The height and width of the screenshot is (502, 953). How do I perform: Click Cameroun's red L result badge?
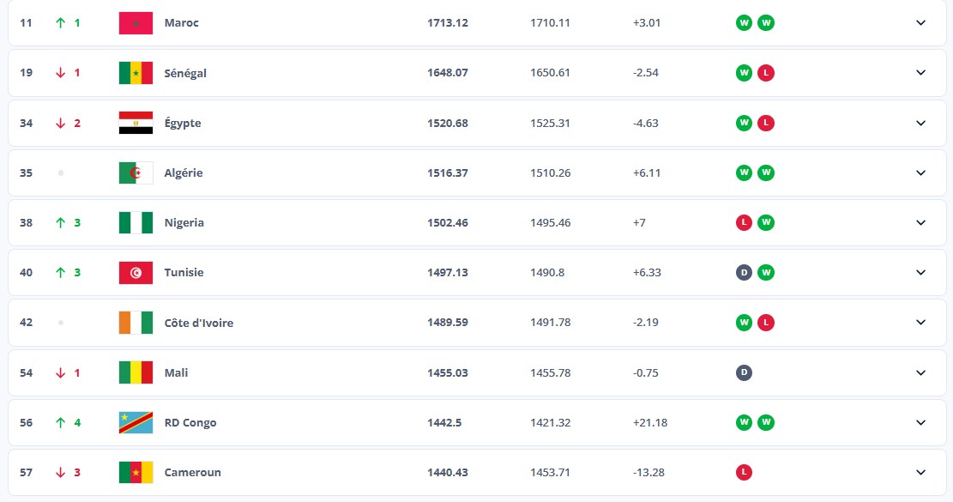point(745,472)
